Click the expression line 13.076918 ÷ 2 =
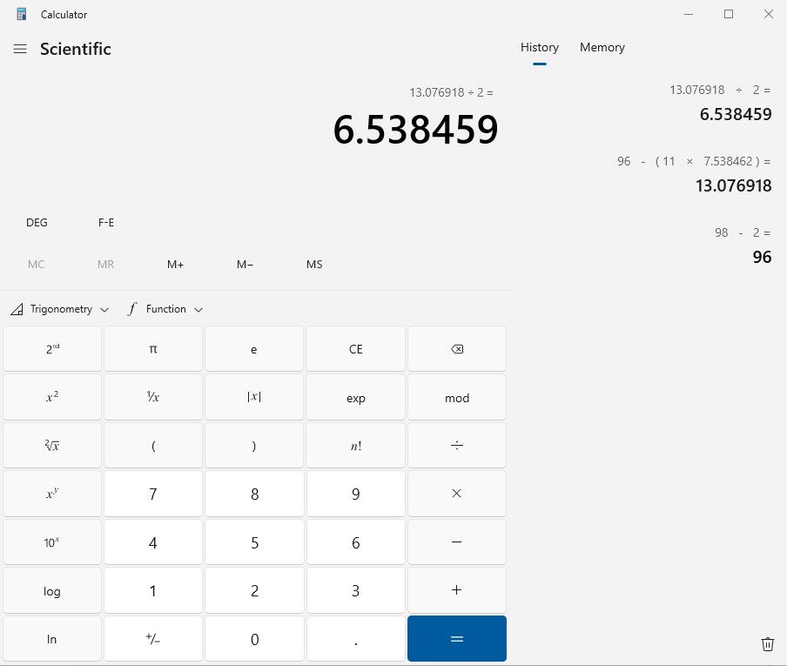The height and width of the screenshot is (666, 787). pyautogui.click(x=451, y=92)
